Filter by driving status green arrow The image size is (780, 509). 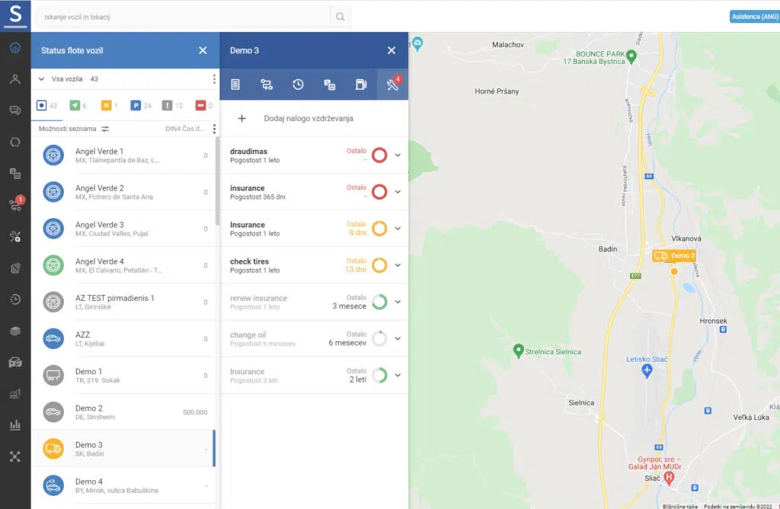78,105
